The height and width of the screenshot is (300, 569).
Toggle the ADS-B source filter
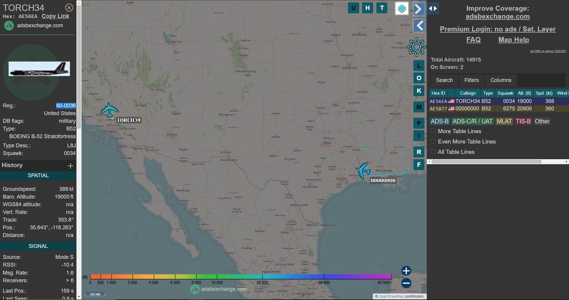point(439,121)
